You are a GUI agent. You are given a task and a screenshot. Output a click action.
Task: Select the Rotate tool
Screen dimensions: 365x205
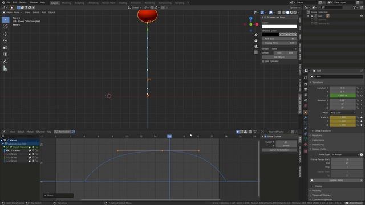point(5,40)
